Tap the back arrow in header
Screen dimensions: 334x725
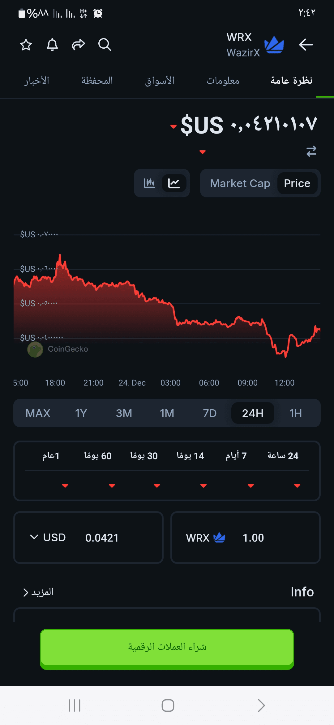click(306, 45)
